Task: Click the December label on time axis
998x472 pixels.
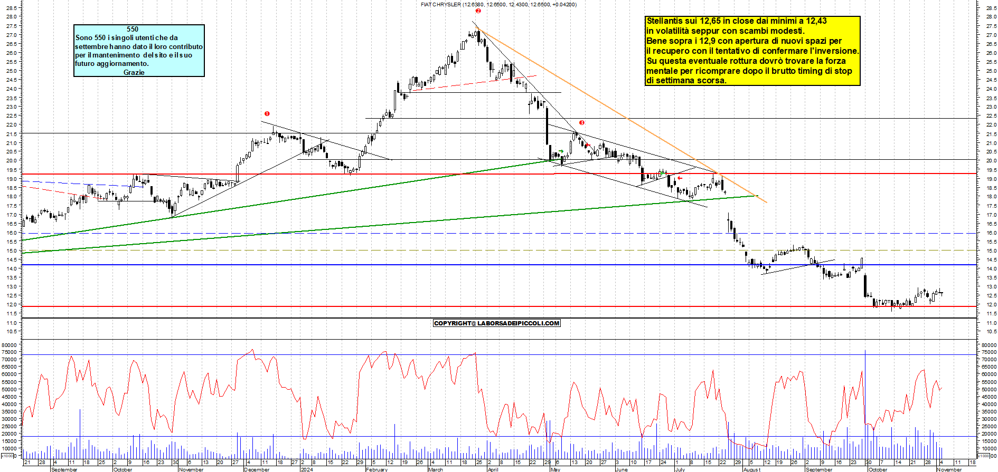Action: click(x=257, y=469)
